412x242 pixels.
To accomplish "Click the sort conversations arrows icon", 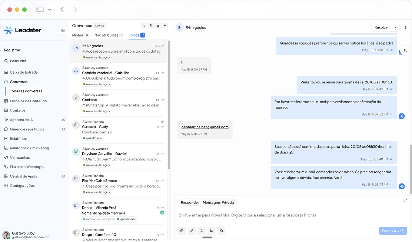I will click(x=151, y=26).
